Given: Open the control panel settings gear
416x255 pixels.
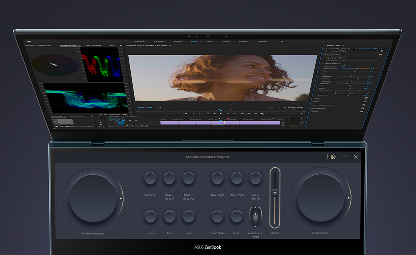Looking at the screenshot, I should pyautogui.click(x=333, y=157).
